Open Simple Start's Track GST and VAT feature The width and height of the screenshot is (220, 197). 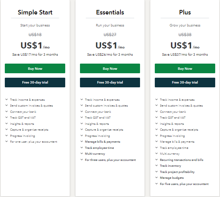pyautogui.click(x=23, y=118)
